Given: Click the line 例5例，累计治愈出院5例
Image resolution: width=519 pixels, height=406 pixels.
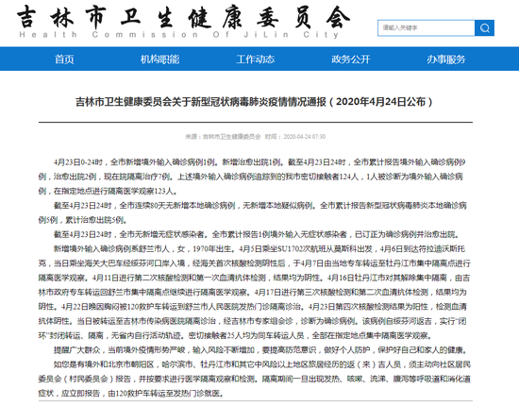Looking at the screenshot, I should coord(83,220).
